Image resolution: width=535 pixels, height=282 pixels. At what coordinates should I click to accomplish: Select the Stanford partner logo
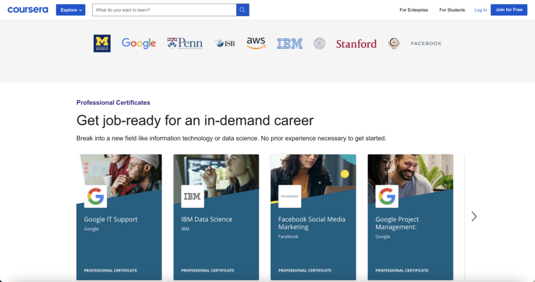coord(356,44)
